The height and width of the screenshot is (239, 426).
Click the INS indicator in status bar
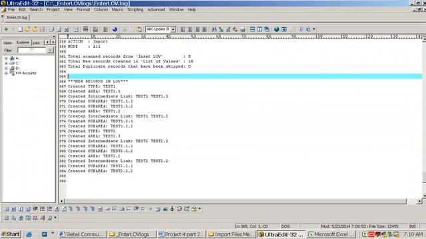(x=413, y=226)
